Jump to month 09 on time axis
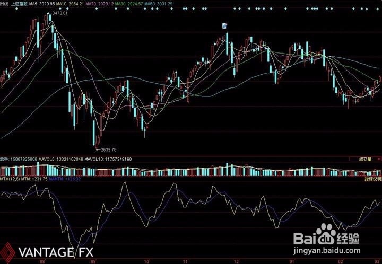 coord(93,262)
